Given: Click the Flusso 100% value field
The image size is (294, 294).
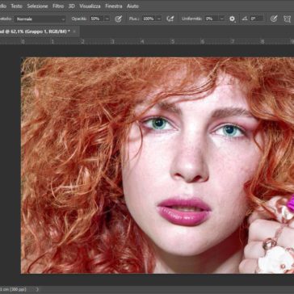Looking at the screenshot, I should tap(149, 19).
